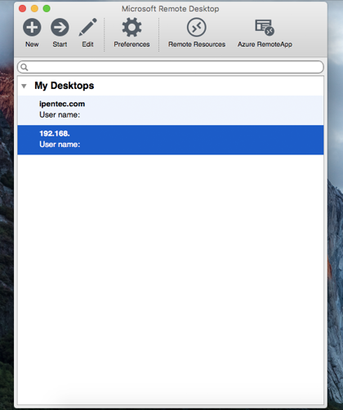Click the New desktop plus icon
343x410 pixels.
[x=32, y=27]
